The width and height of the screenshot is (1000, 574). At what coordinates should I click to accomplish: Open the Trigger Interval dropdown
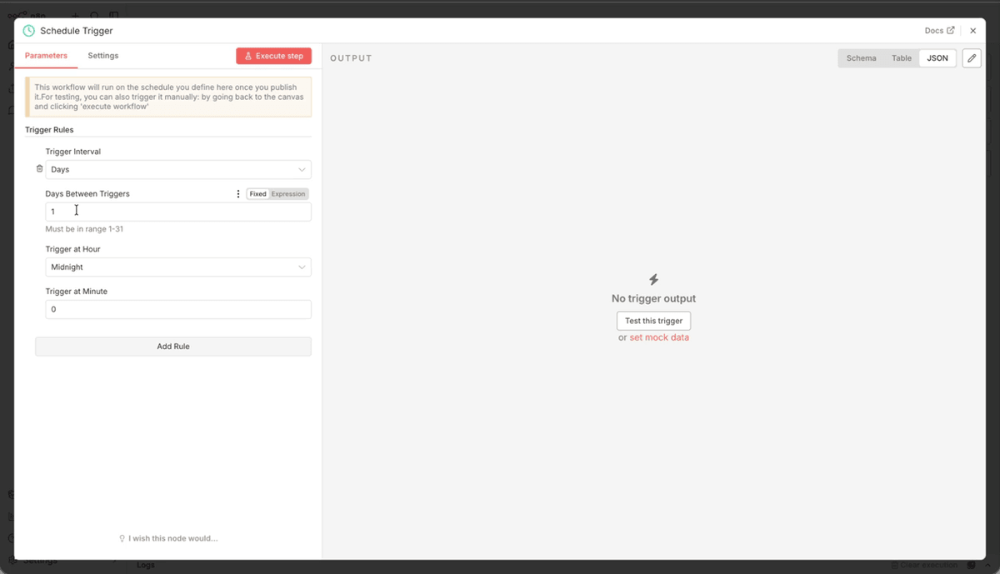click(x=177, y=169)
